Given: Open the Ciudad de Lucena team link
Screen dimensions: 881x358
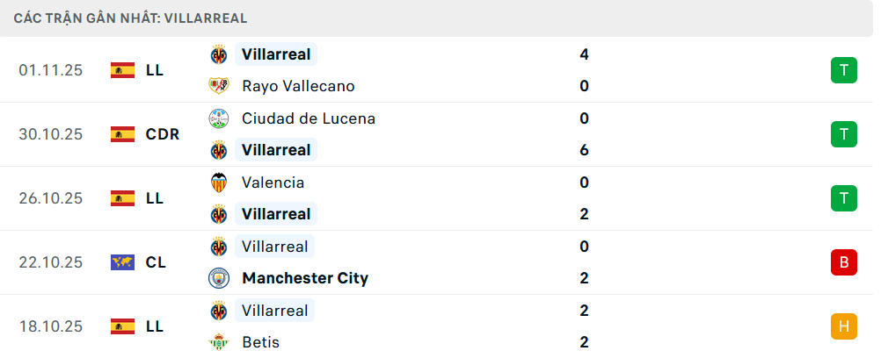Looking at the screenshot, I should (308, 118).
